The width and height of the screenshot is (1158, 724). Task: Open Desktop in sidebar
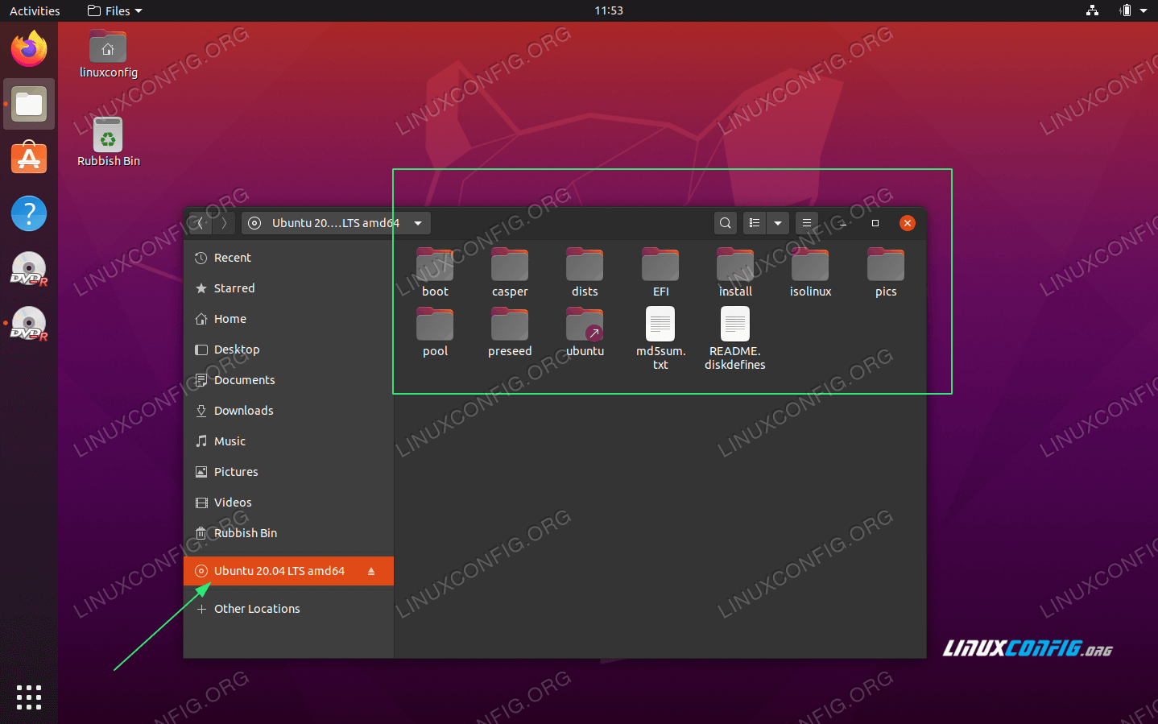288,350
